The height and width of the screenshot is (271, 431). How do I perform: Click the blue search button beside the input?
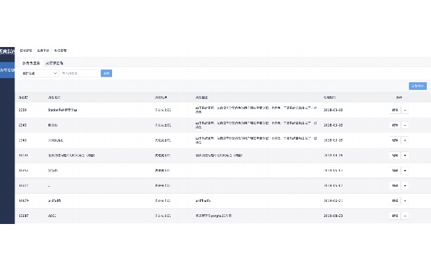(107, 73)
